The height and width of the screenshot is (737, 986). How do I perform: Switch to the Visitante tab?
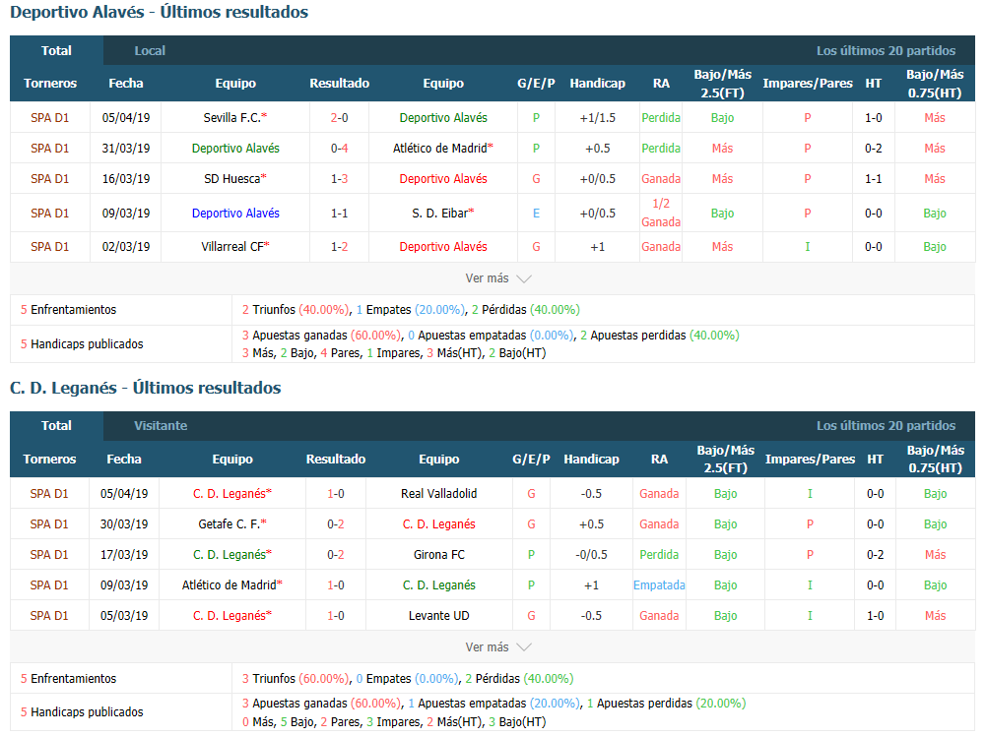pos(161,426)
